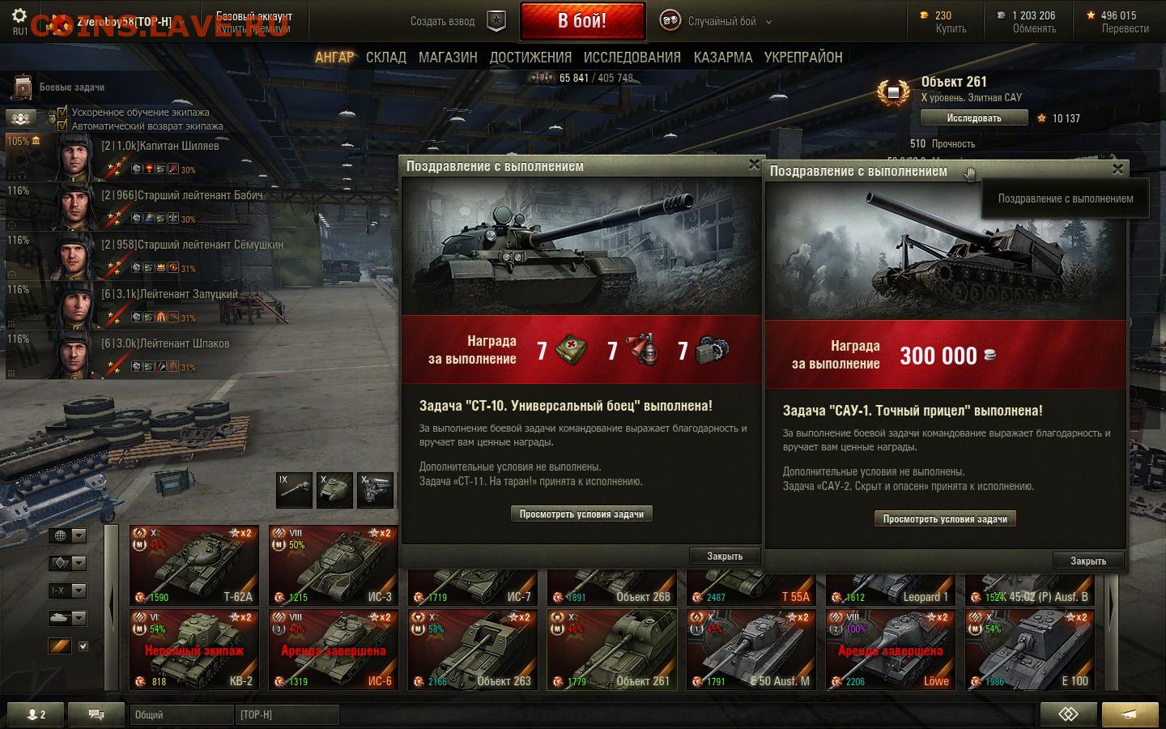This screenshot has height=729, width=1166.
Task: Switch to the МАГАЗИН tab
Action: point(448,58)
